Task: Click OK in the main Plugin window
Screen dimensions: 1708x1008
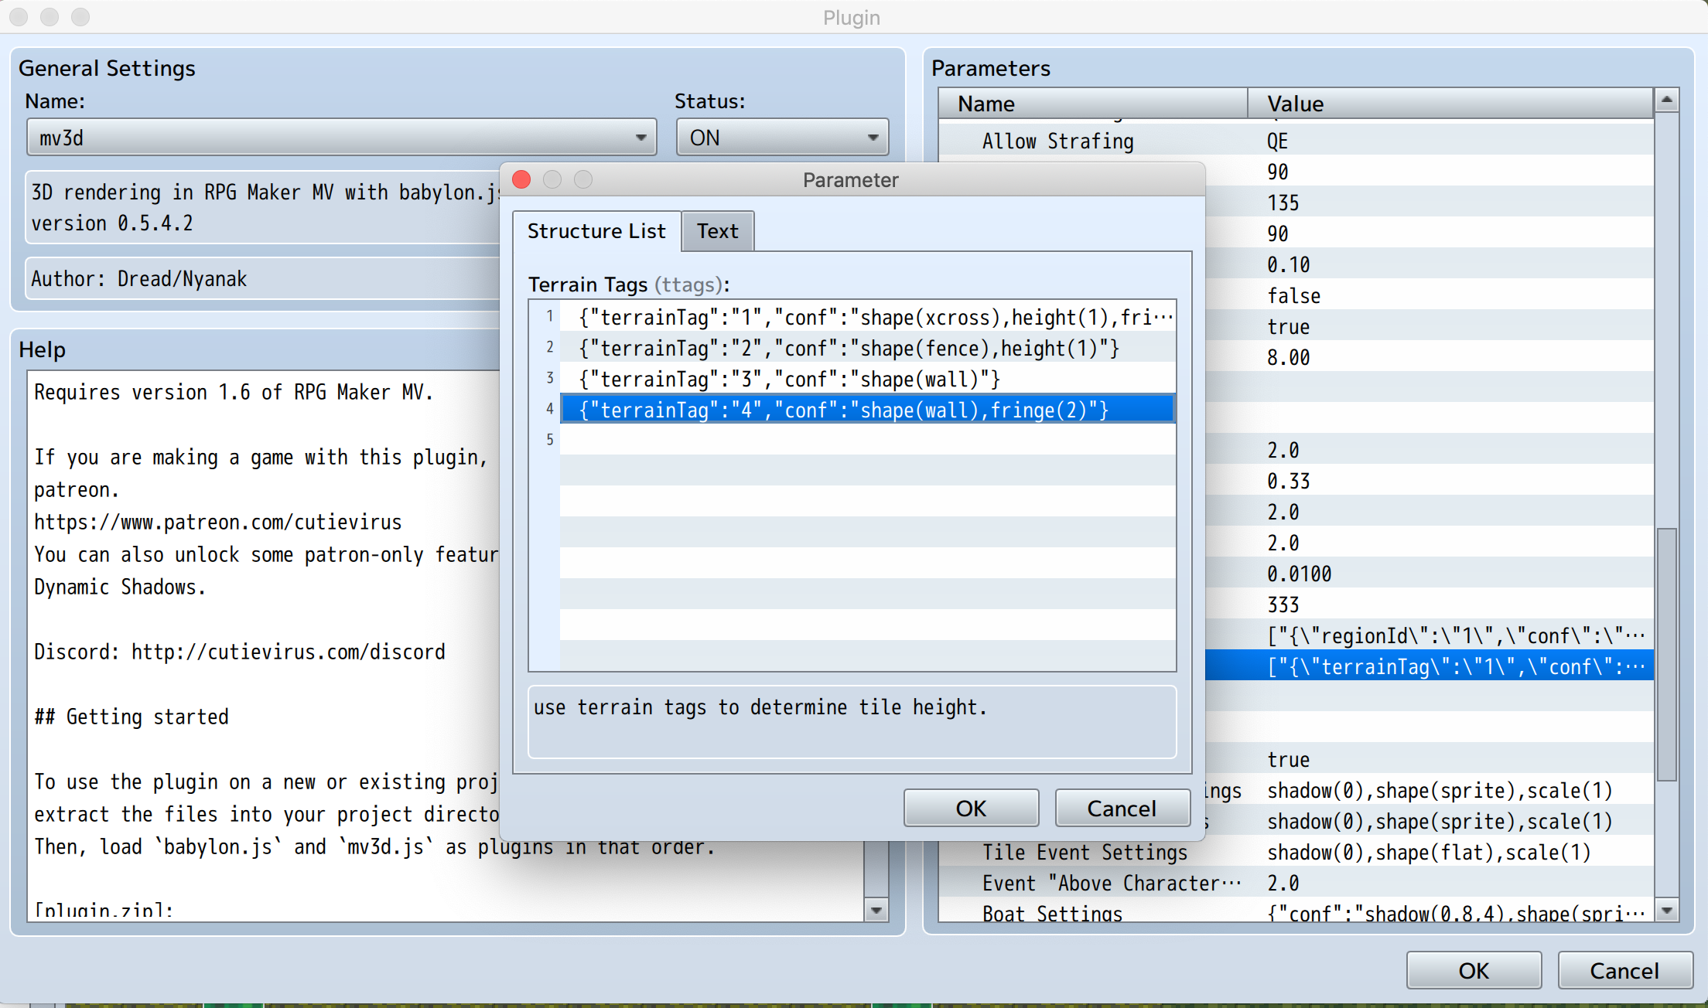Action: (x=1473, y=970)
